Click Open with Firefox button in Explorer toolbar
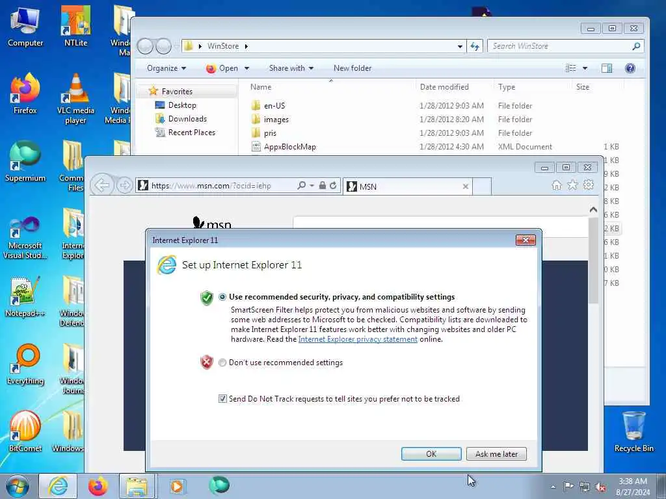 [222, 68]
